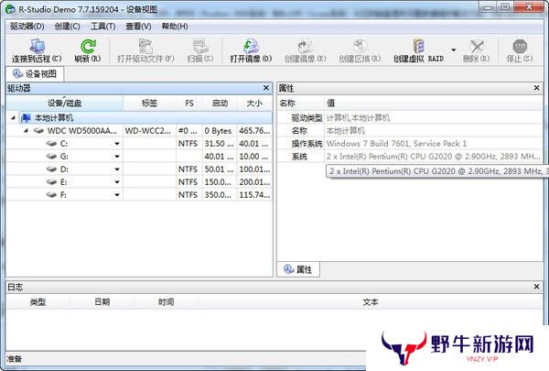Click the 驱动类型 property row
Image resolution: width=549 pixels, height=371 pixels.
(410, 118)
